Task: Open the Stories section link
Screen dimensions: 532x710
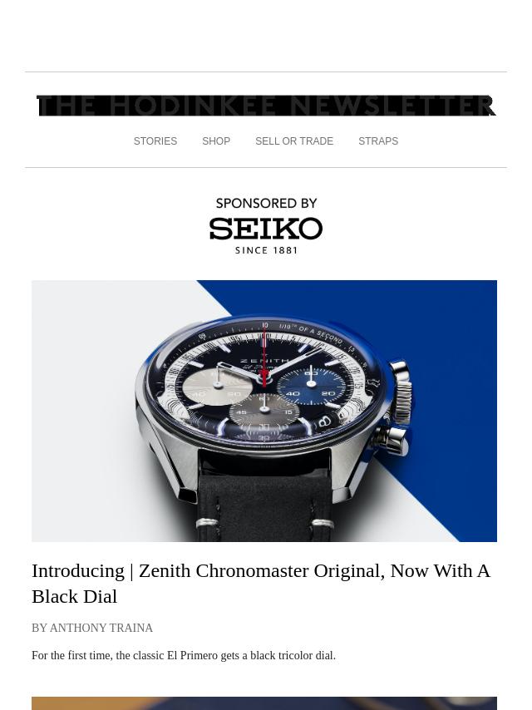Action: (x=155, y=141)
